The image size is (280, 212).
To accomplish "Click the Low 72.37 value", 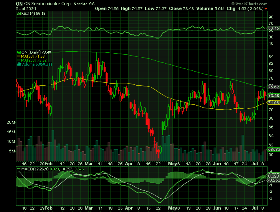I will [156, 8].
